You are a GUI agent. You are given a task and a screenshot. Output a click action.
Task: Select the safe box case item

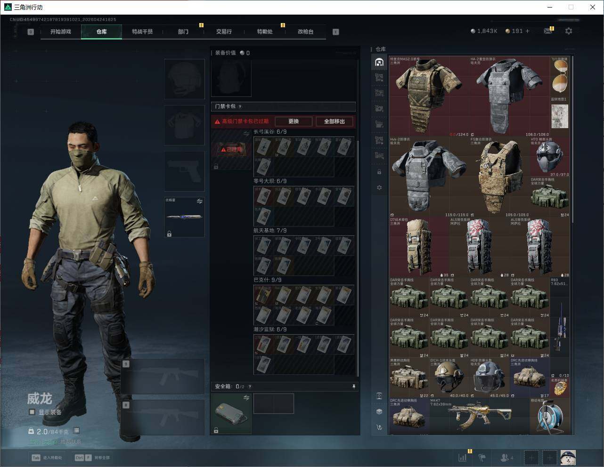(x=231, y=414)
